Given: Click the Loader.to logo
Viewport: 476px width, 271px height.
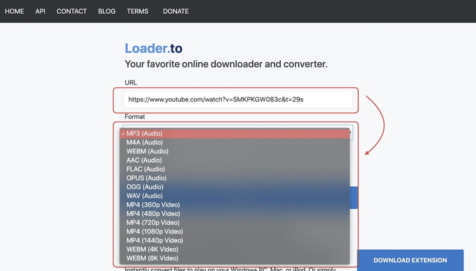Looking at the screenshot, I should (x=153, y=48).
